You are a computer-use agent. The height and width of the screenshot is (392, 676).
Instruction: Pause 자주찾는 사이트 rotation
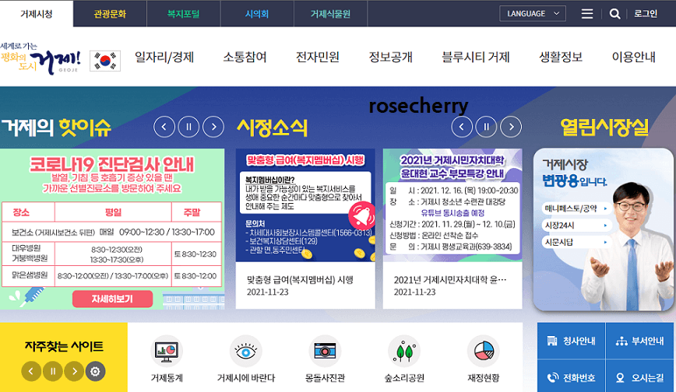53,371
